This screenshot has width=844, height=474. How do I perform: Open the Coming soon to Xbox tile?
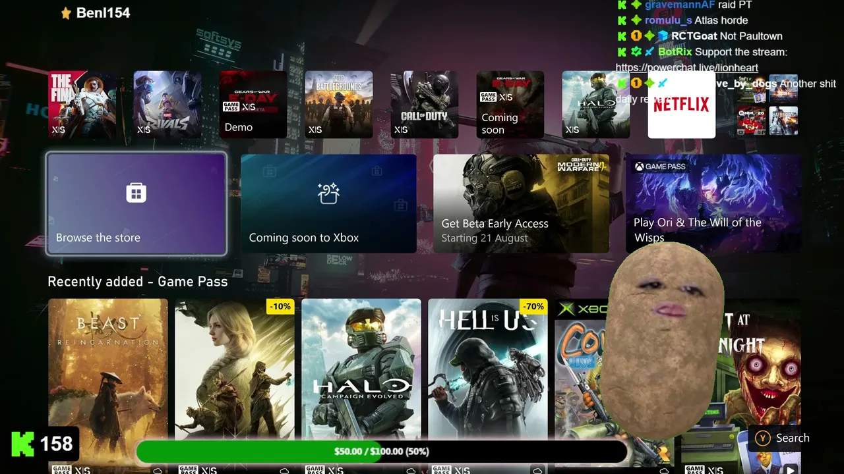pyautogui.click(x=328, y=203)
